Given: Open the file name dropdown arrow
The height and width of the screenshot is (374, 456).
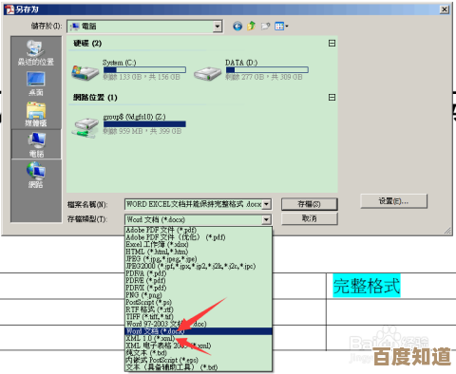Looking at the screenshot, I should click(267, 204).
